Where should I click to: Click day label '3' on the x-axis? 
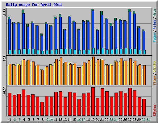(x=19, y=120)
